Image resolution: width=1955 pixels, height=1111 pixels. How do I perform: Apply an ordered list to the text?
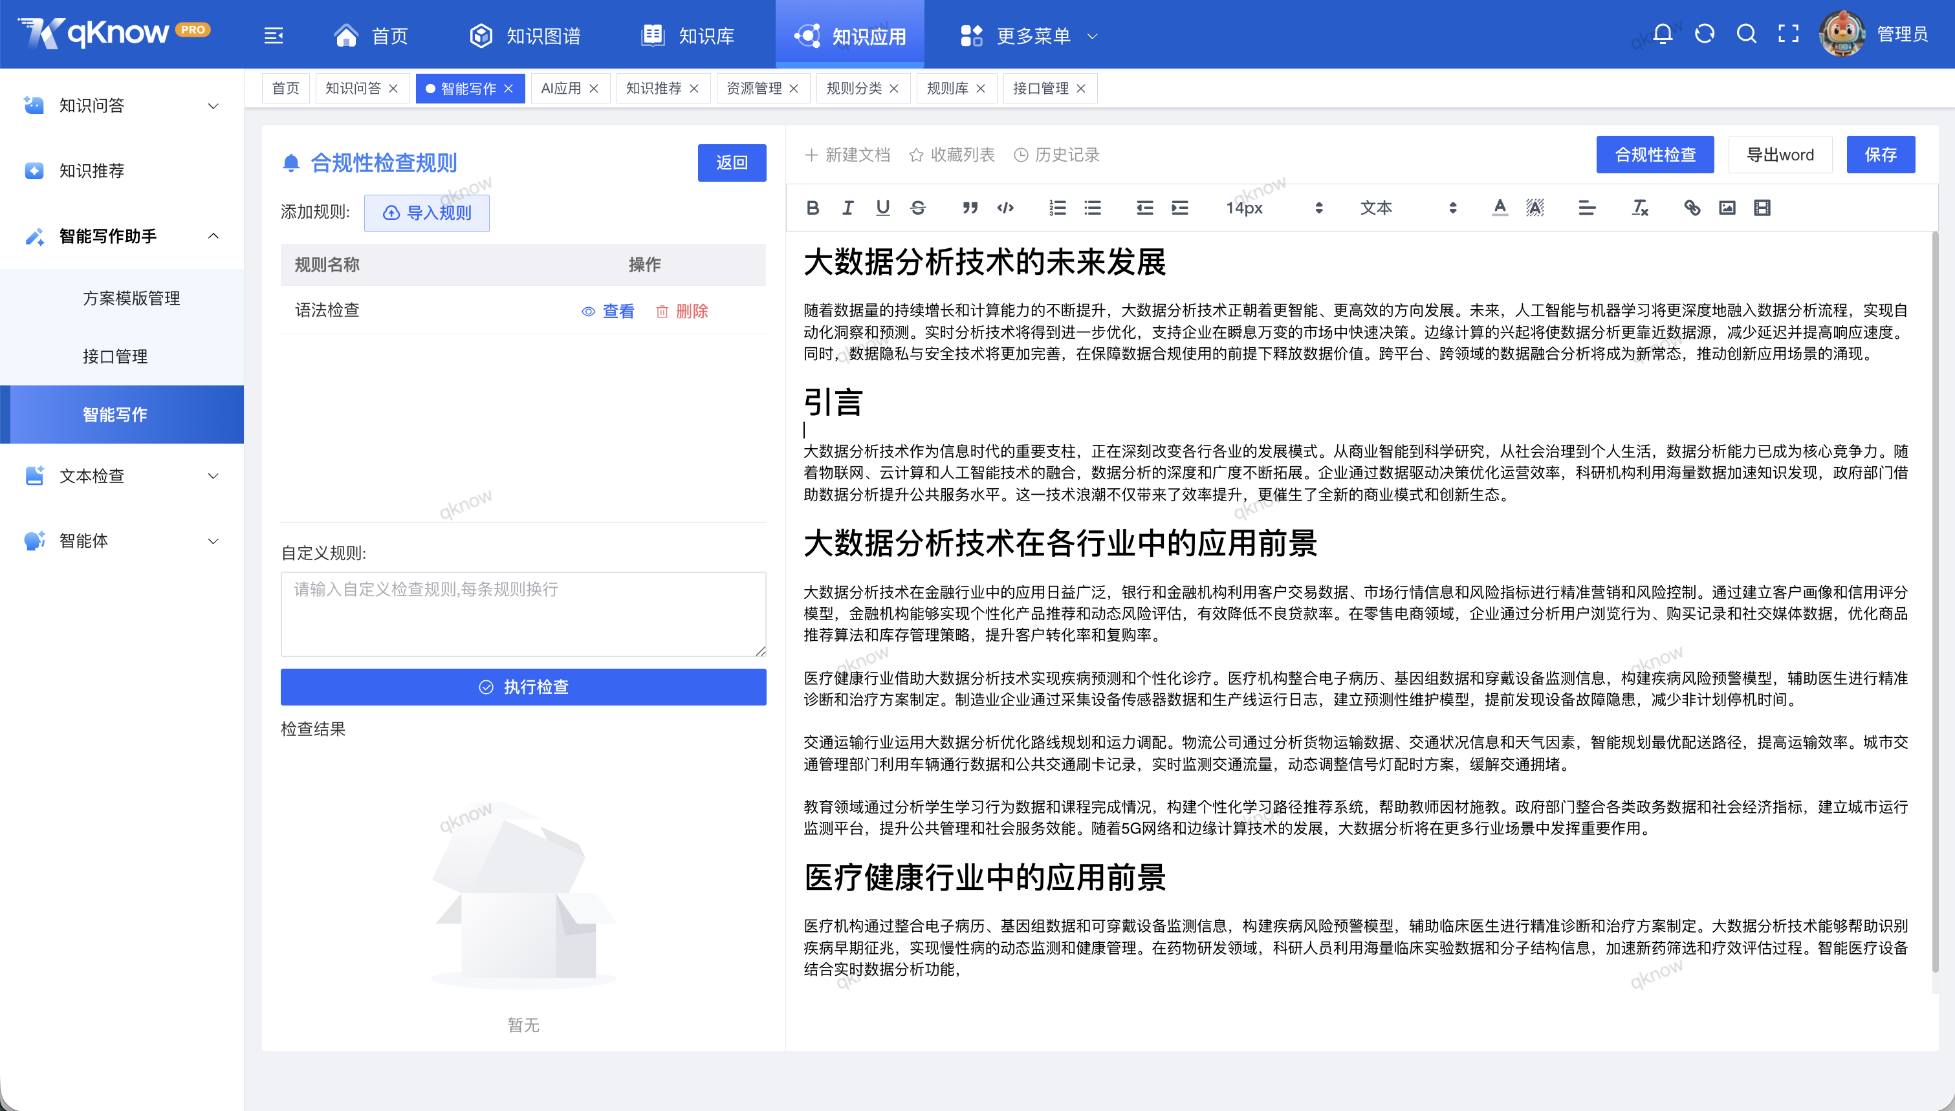point(1057,208)
